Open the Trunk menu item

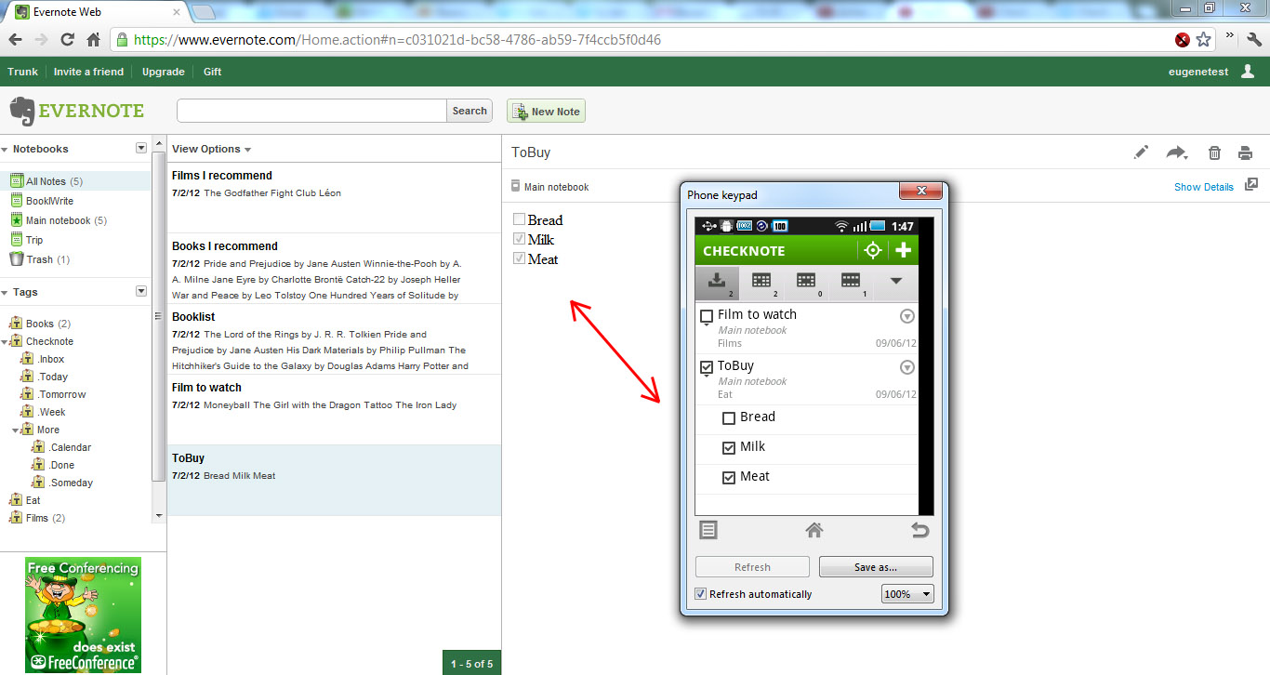coord(23,72)
